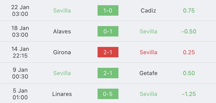The image size is (216, 103).
Task: Click the 9 Jan 00:30 date
Action: 20,73
